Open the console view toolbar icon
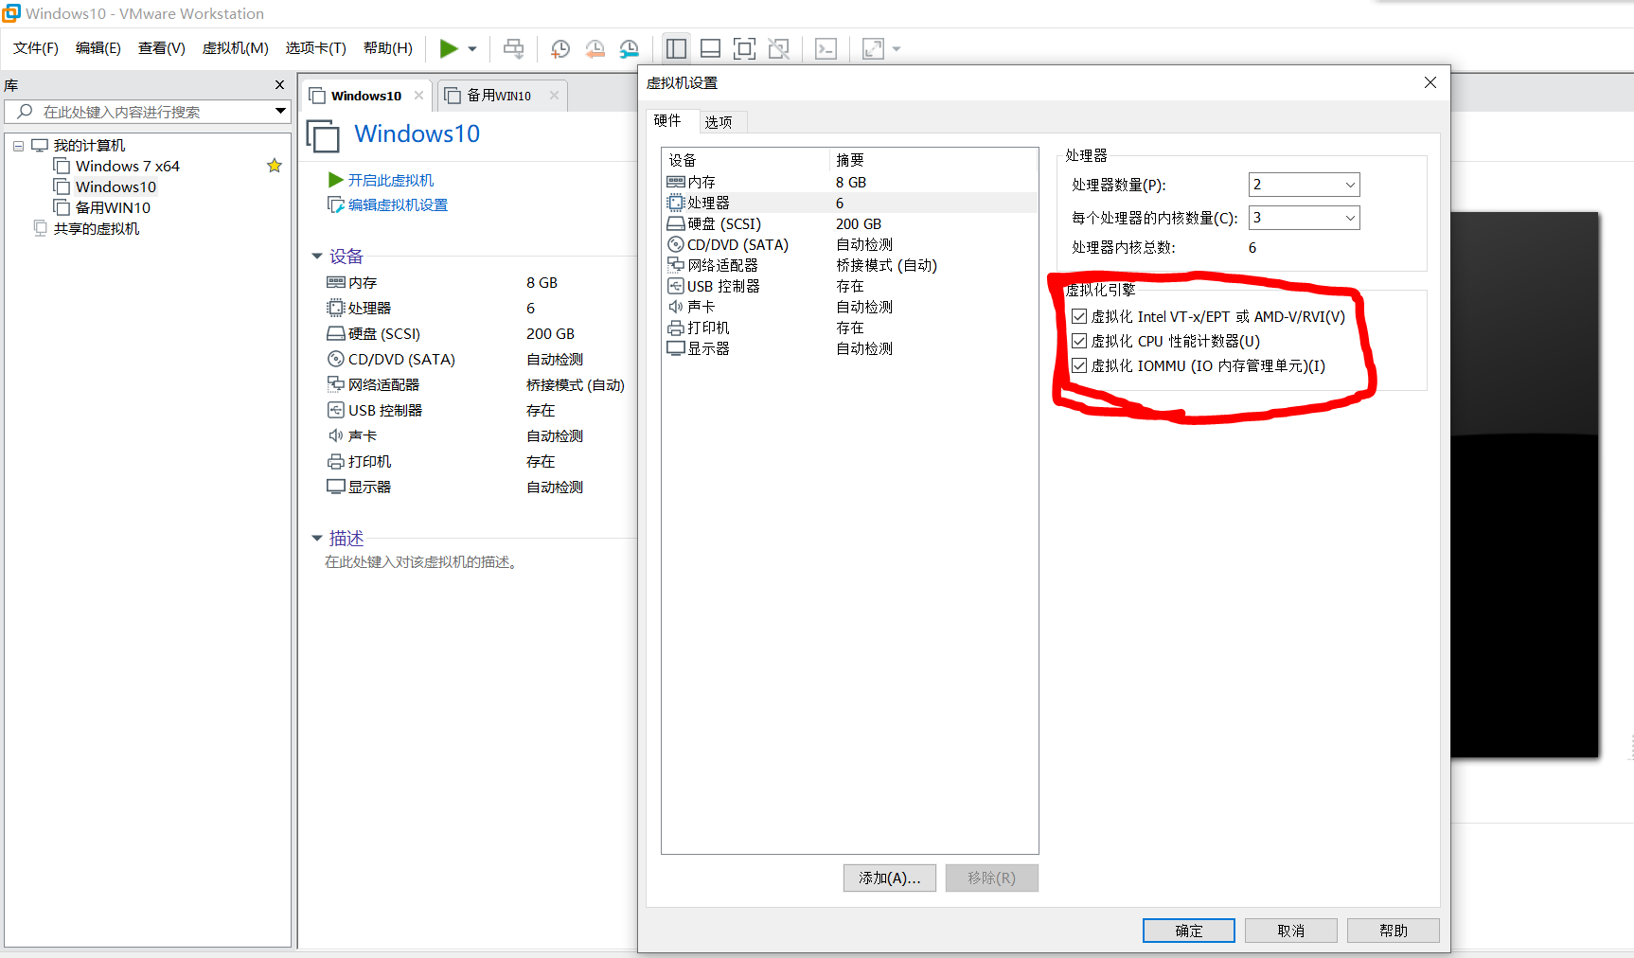 coord(826,48)
